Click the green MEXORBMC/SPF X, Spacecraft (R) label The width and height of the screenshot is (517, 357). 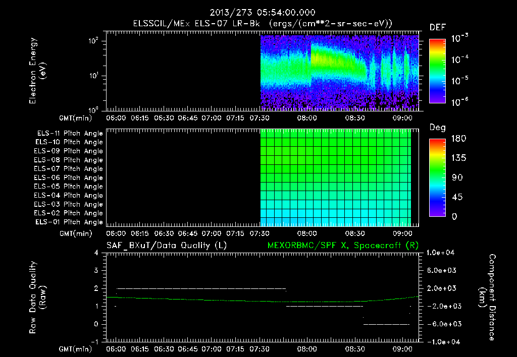[343, 246]
